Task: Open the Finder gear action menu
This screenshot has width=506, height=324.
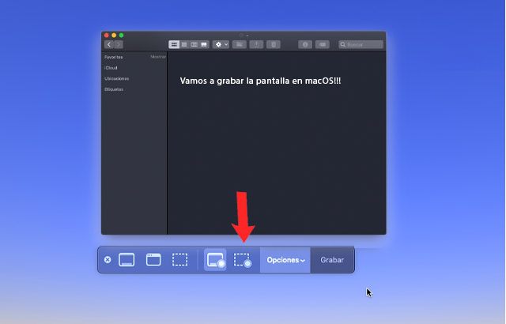Action: (x=221, y=45)
